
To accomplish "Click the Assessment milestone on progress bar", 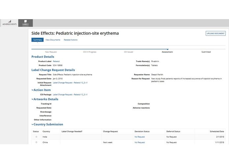I will [x=167, y=52].
